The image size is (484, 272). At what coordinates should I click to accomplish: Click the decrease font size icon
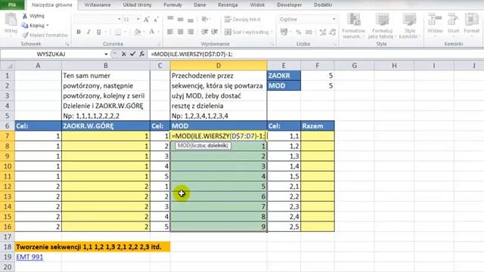click(157, 20)
